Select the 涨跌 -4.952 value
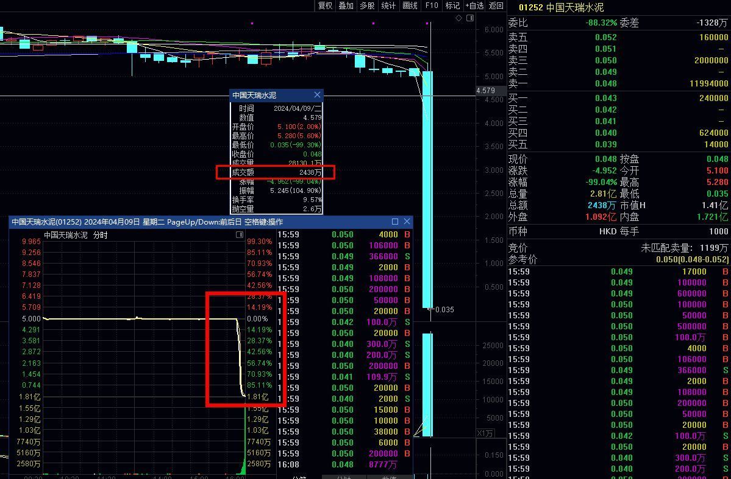Screen dimensions: 731x479 (x=604, y=171)
